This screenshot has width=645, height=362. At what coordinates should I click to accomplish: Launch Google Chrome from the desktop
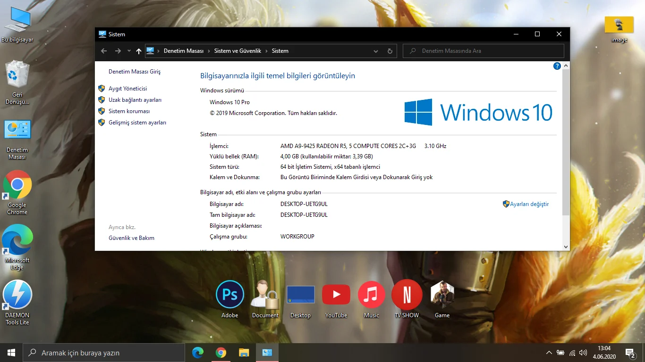point(17,192)
